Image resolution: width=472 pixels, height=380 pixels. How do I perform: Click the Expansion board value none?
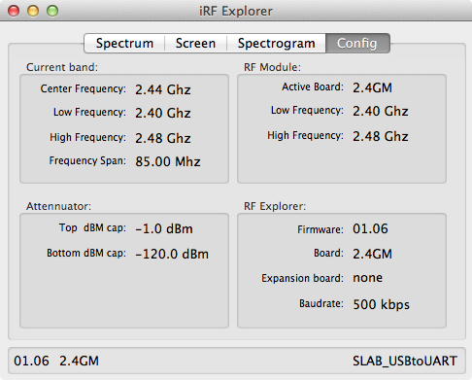tap(367, 278)
